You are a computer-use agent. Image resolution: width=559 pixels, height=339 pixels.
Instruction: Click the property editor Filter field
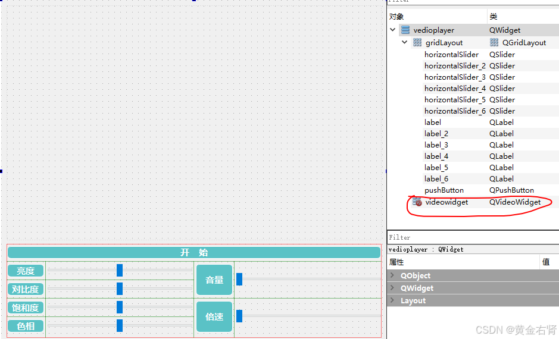tap(473, 237)
